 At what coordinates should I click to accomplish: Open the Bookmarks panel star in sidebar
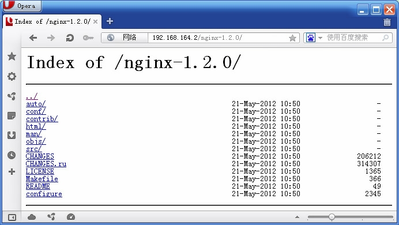[12, 57]
